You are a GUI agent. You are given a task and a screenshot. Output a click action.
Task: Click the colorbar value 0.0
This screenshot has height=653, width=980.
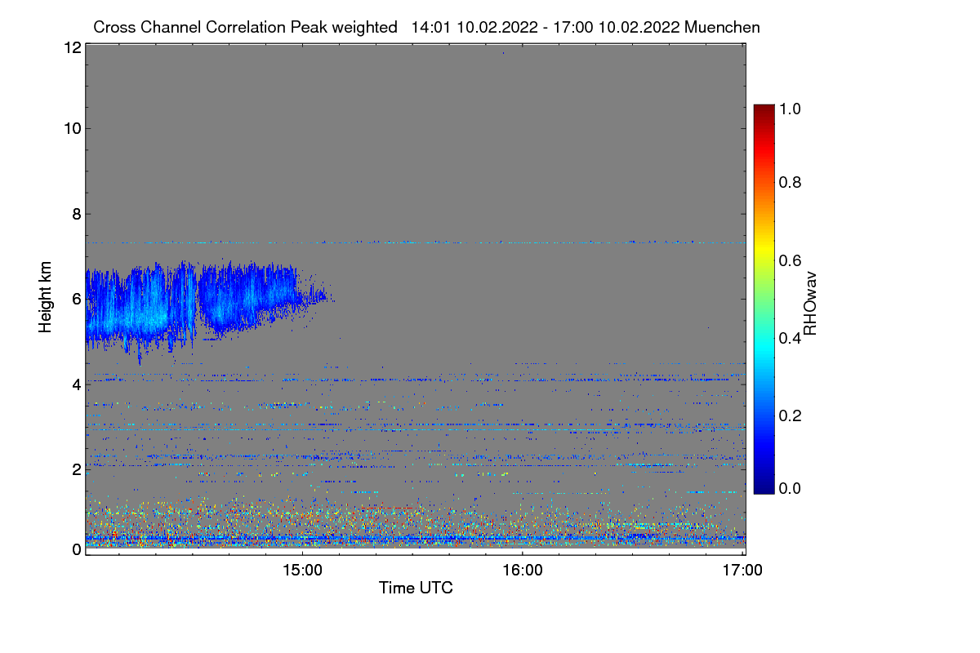click(791, 487)
